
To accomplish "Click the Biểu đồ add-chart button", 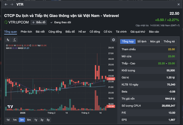I will (39, 22).
